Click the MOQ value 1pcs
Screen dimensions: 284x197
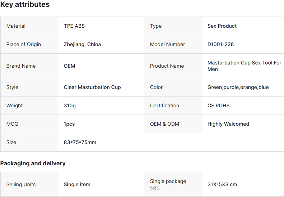[x=69, y=124]
